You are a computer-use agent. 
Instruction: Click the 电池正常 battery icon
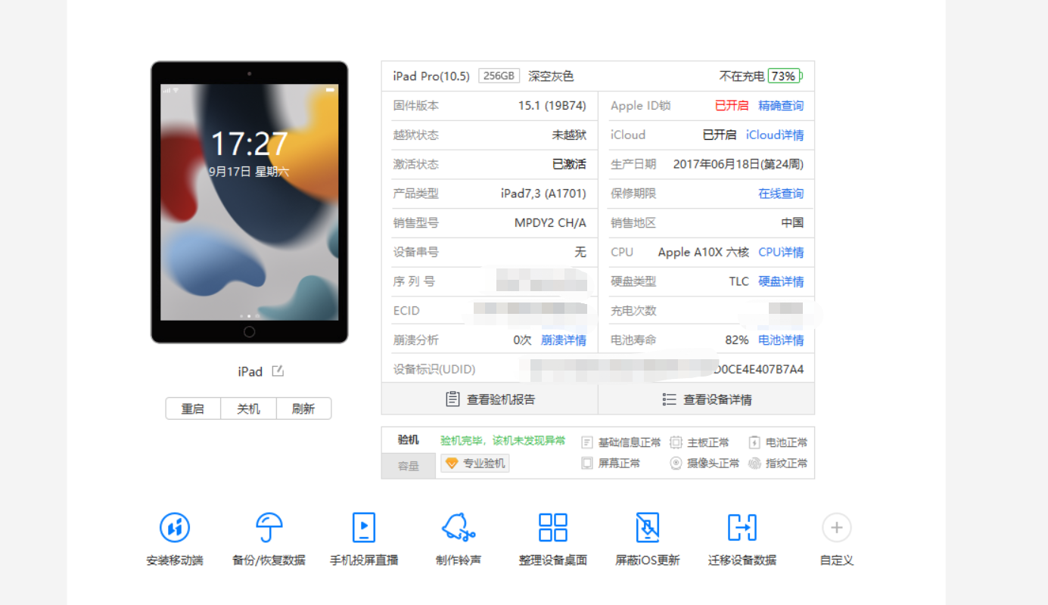[754, 442]
